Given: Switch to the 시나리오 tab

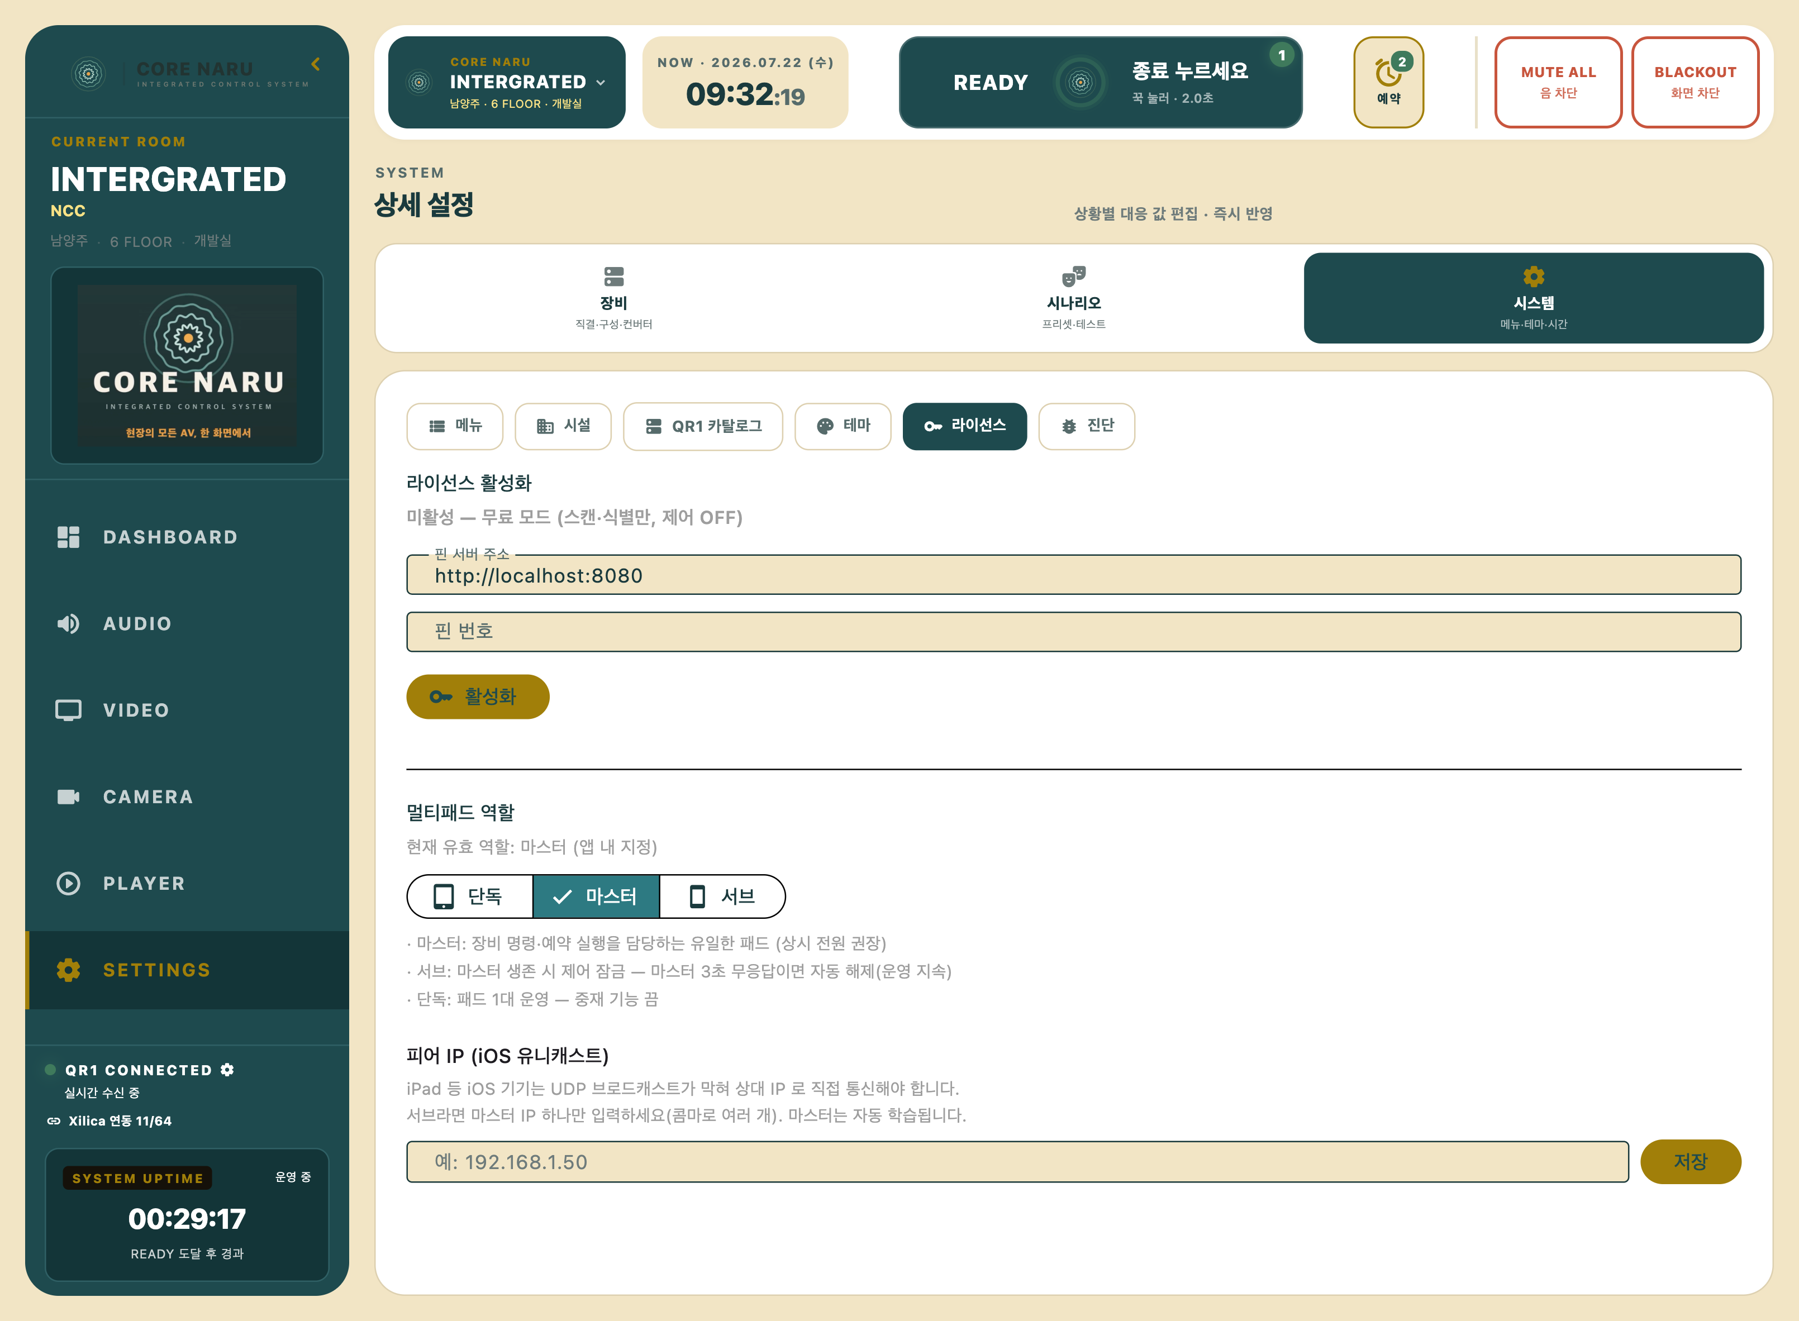Looking at the screenshot, I should [x=1073, y=298].
